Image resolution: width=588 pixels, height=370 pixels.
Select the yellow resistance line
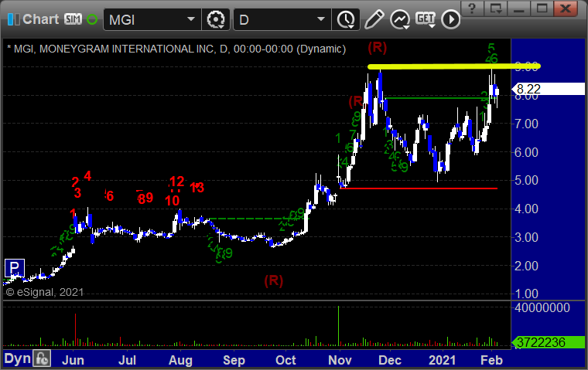[453, 66]
